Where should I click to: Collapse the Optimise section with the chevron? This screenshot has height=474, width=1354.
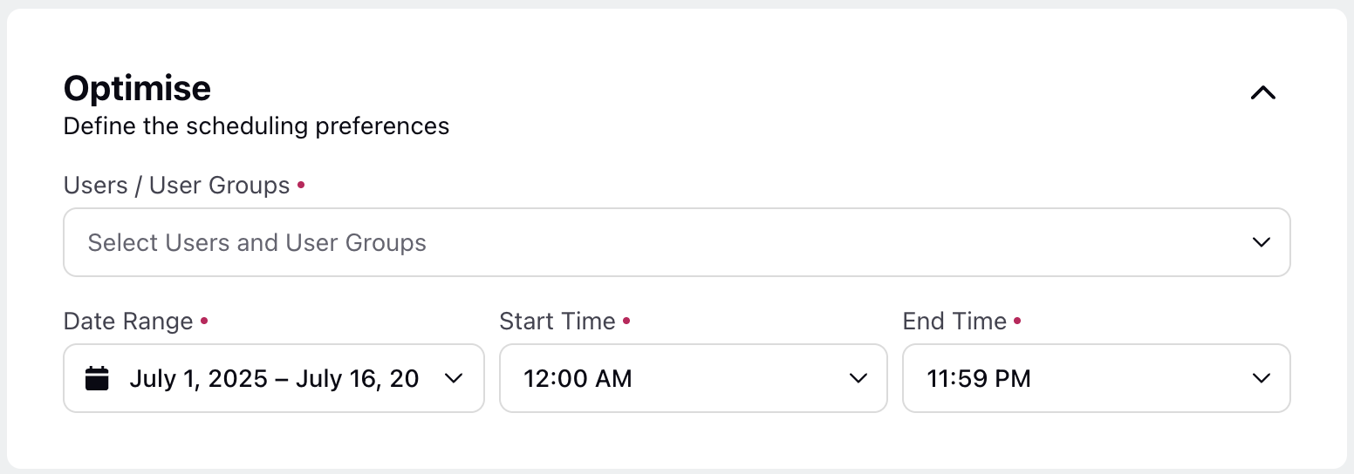click(x=1262, y=92)
